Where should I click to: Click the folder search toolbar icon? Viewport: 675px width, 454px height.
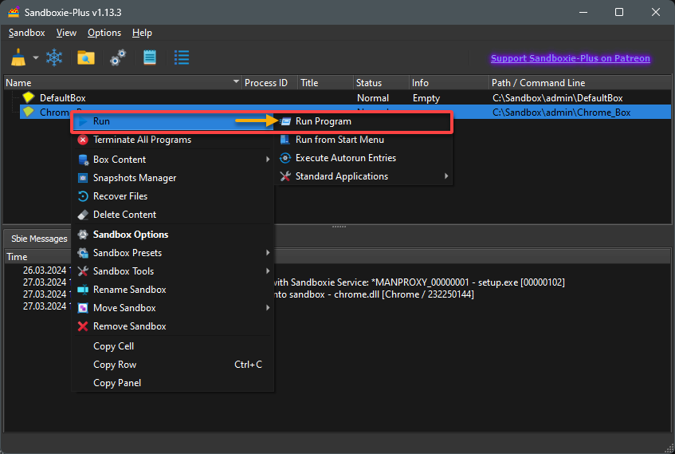pyautogui.click(x=85, y=57)
